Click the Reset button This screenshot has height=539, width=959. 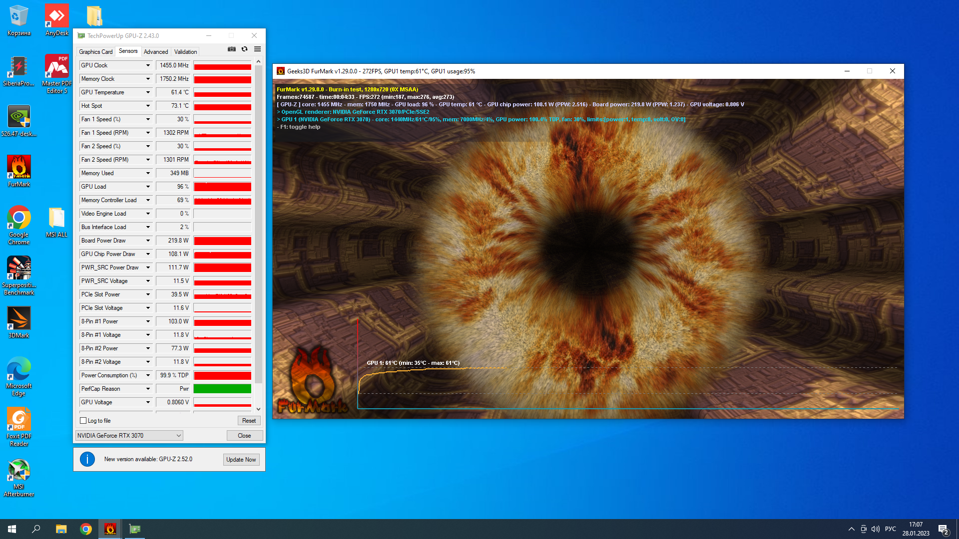[x=249, y=421]
